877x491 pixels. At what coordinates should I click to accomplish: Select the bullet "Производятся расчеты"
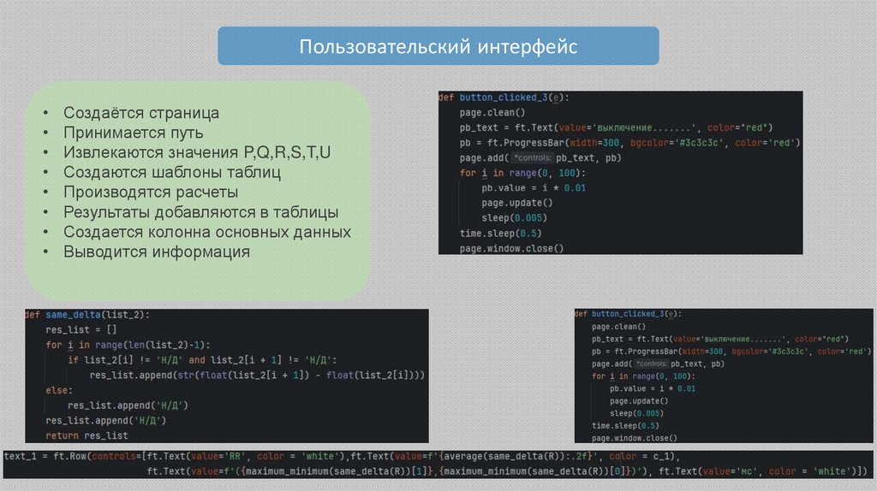coord(151,192)
